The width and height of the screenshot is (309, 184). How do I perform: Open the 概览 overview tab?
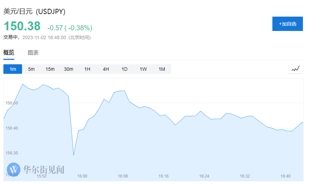(9, 53)
